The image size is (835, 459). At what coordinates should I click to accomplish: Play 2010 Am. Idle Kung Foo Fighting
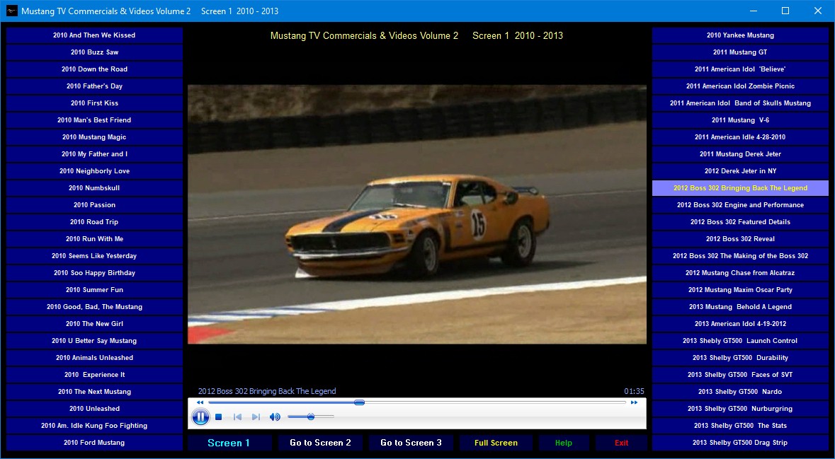94,426
